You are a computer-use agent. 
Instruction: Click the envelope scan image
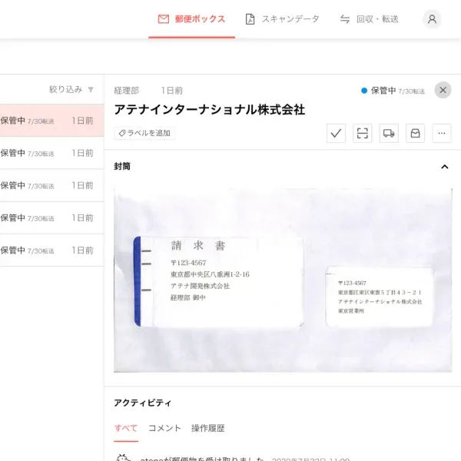(283, 280)
